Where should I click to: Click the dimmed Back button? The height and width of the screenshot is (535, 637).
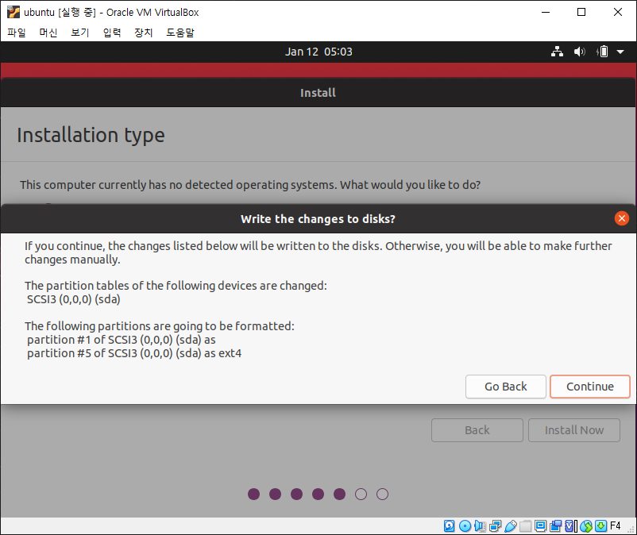click(477, 430)
